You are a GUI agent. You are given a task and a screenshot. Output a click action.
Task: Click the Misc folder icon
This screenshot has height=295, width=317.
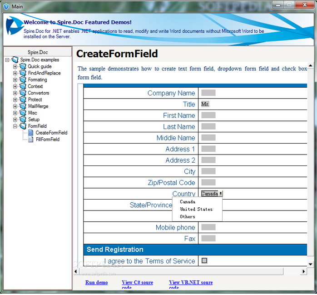23,113
